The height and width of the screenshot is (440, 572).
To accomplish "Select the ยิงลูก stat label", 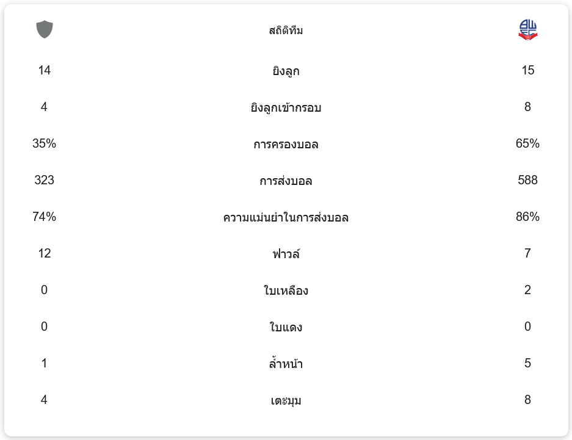I will pyautogui.click(x=286, y=71).
